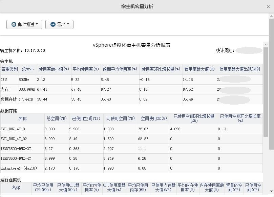Open the 导出 dropdown caret
The height and width of the screenshot is (197, 274).
point(68,24)
